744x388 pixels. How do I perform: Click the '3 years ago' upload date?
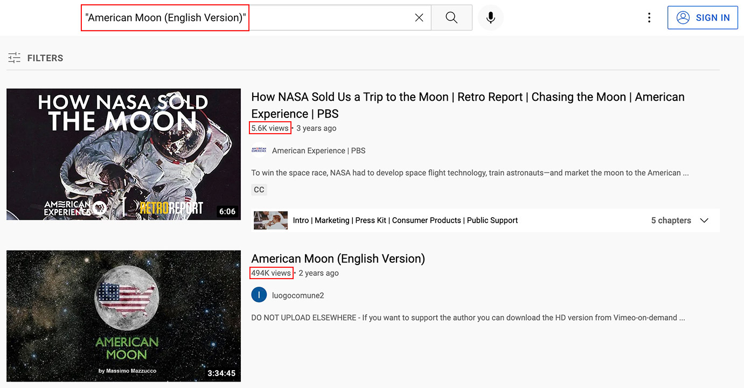click(x=316, y=128)
